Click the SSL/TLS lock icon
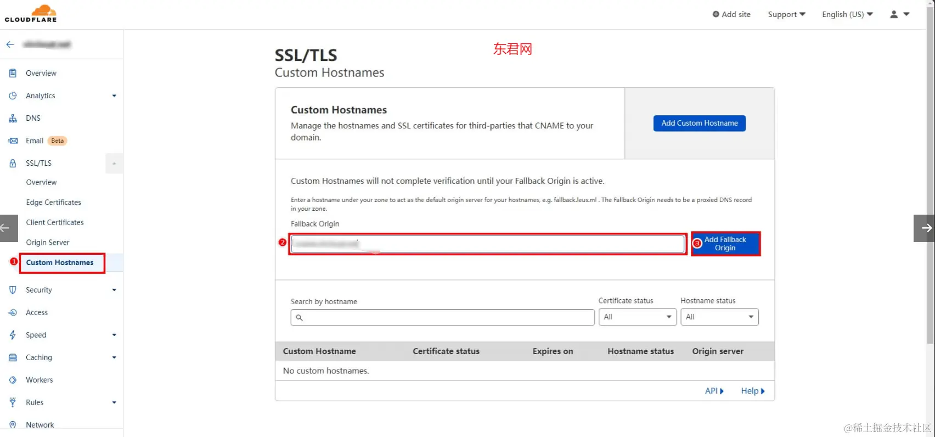Image resolution: width=935 pixels, height=437 pixels. click(x=13, y=163)
